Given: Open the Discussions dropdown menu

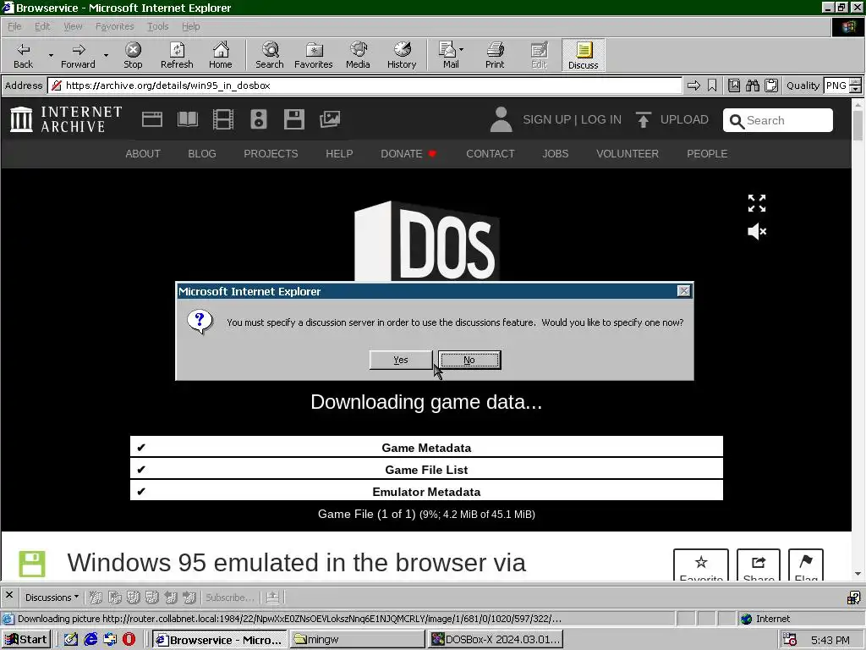Looking at the screenshot, I should (x=52, y=598).
